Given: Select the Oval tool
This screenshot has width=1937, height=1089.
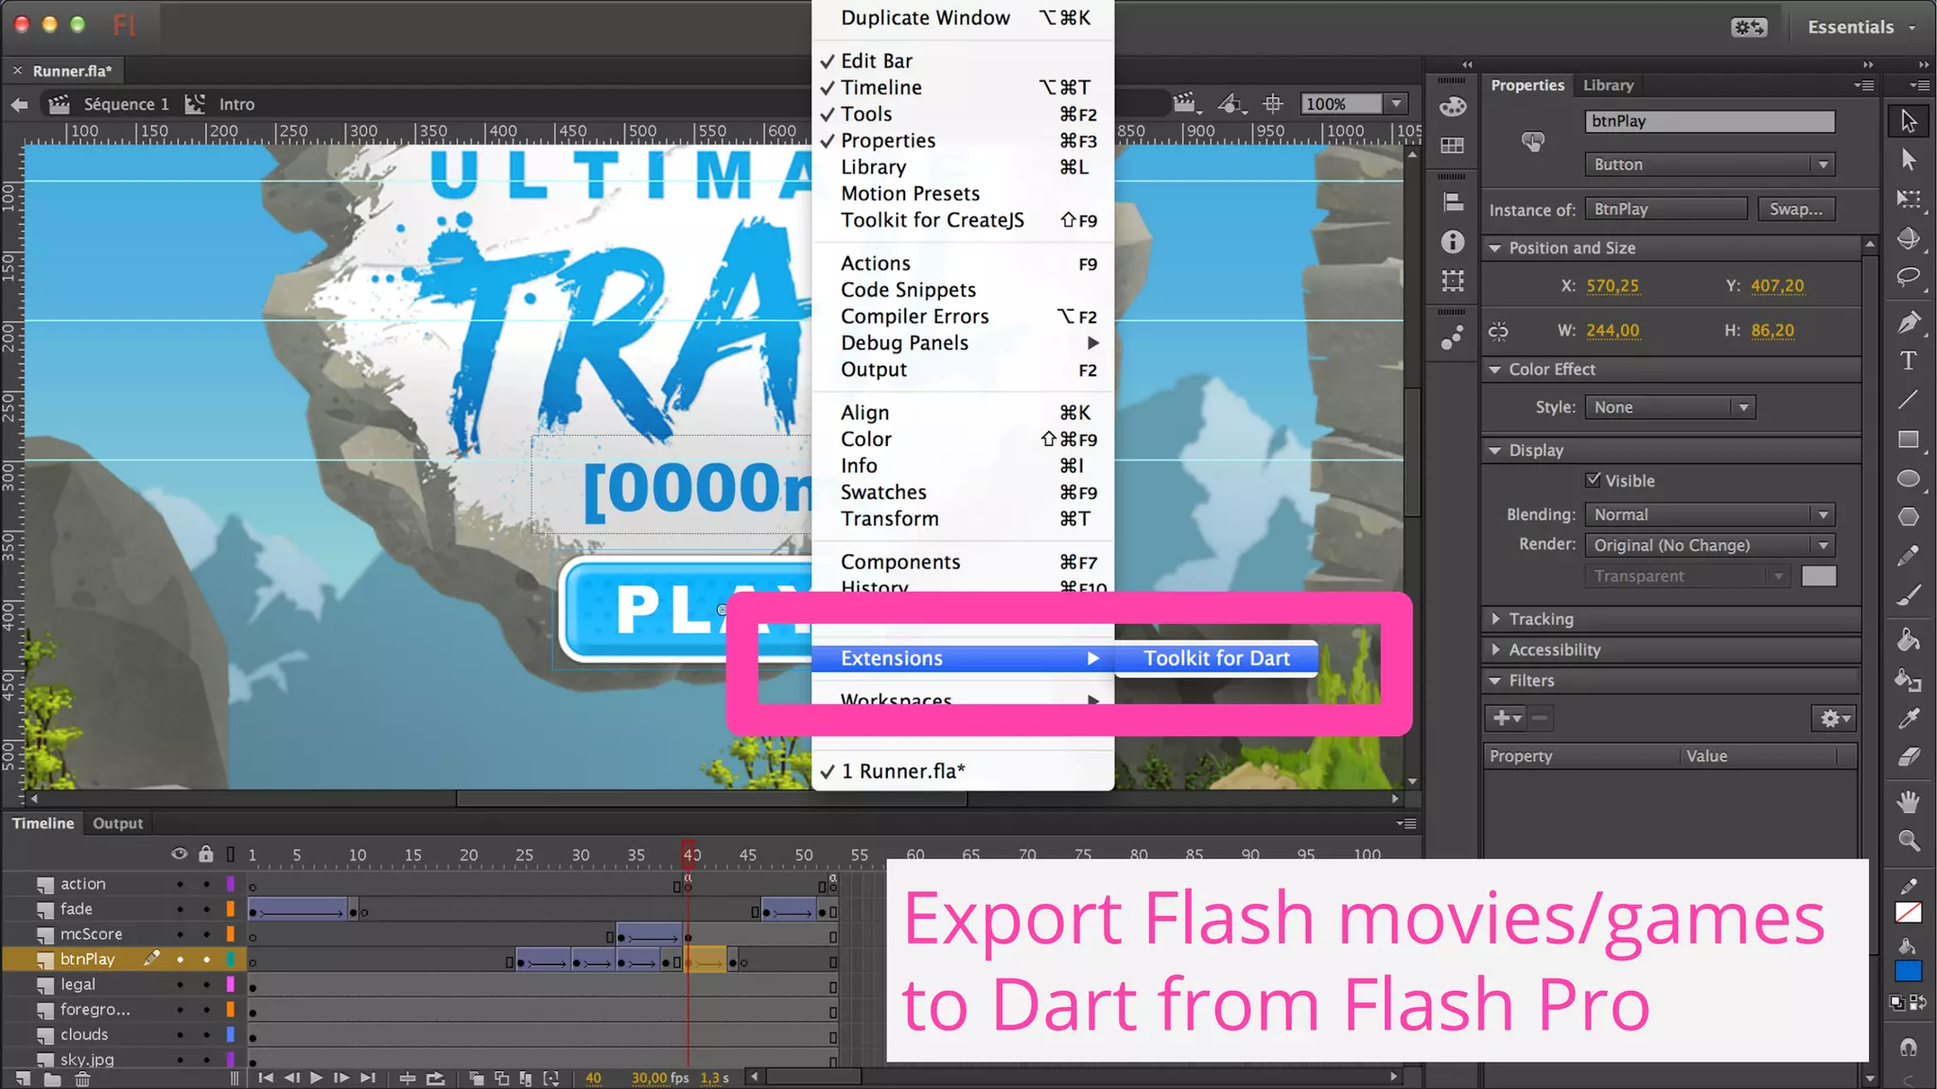Looking at the screenshot, I should (1909, 478).
